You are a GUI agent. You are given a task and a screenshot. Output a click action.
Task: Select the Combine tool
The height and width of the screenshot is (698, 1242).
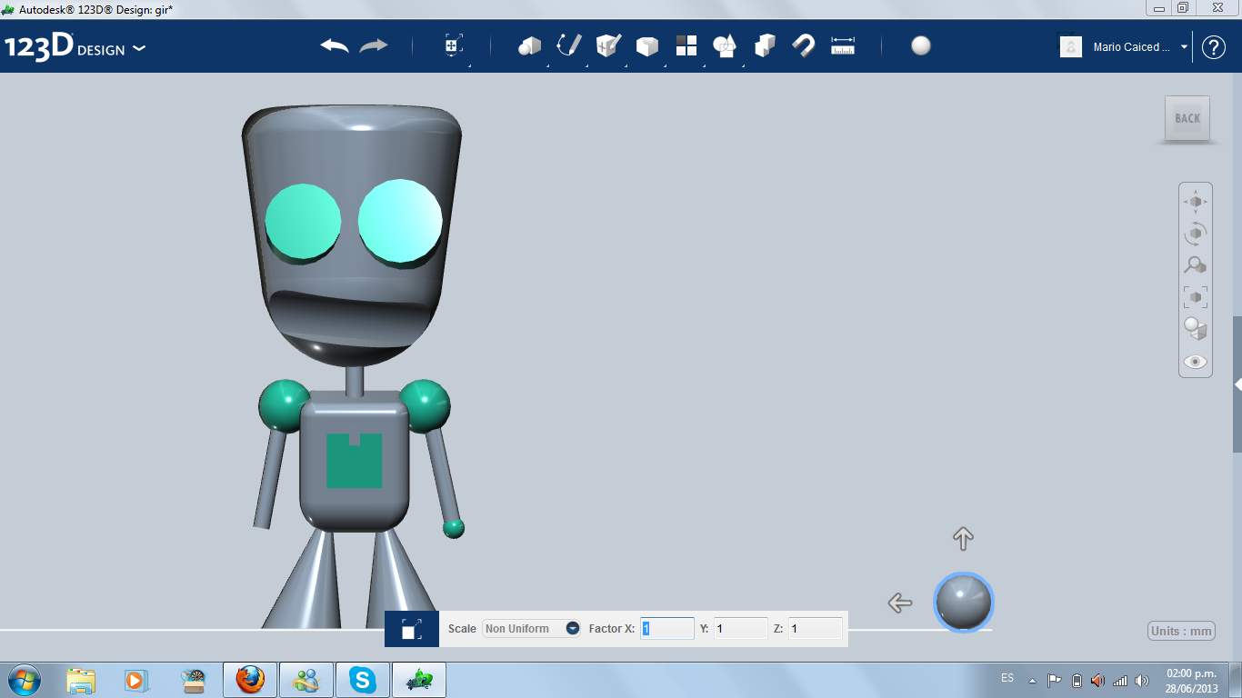[x=765, y=45]
